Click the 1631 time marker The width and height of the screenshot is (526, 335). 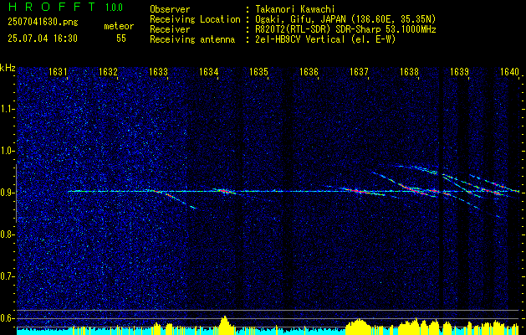[x=58, y=72]
